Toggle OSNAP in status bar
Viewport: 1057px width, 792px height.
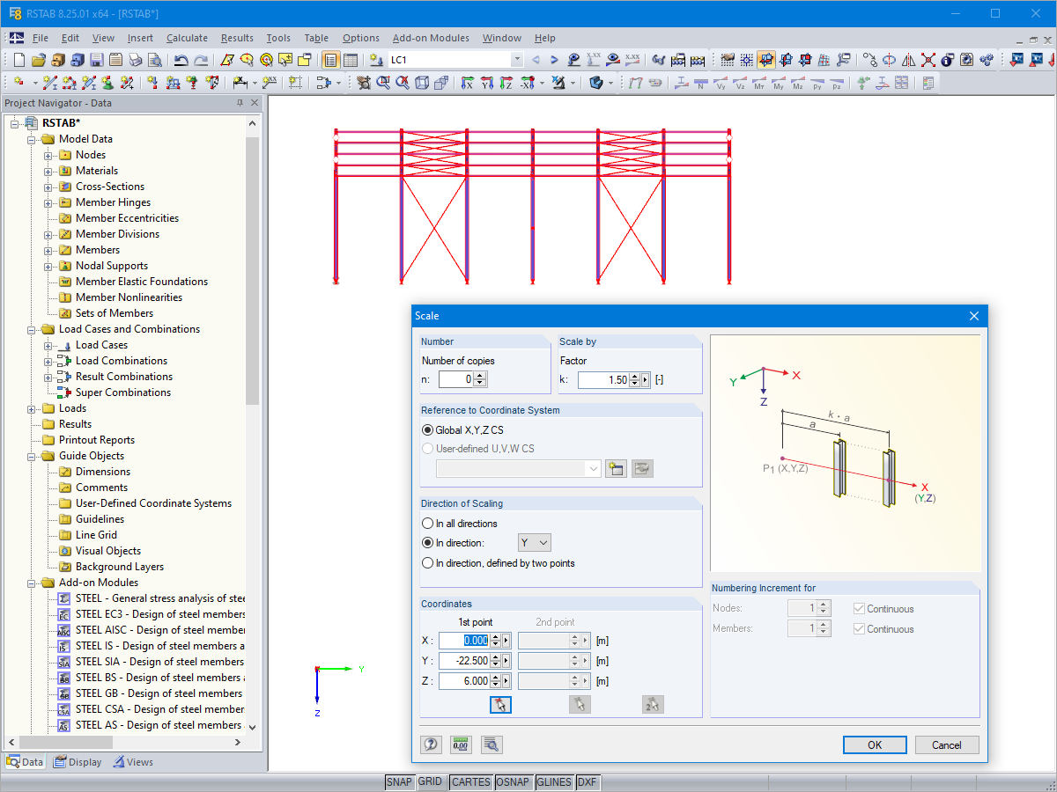[x=513, y=781]
